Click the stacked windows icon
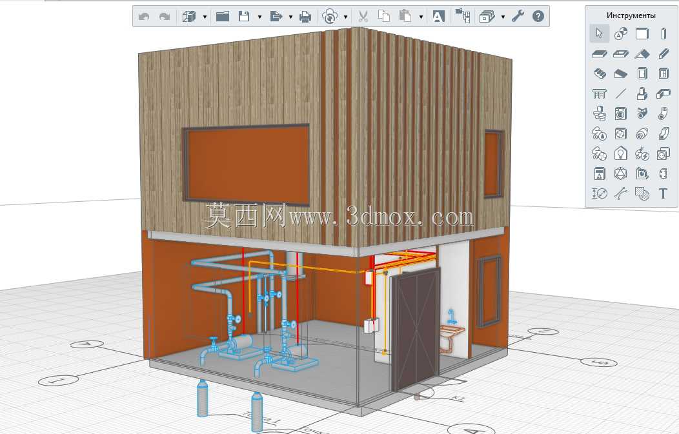 point(487,17)
